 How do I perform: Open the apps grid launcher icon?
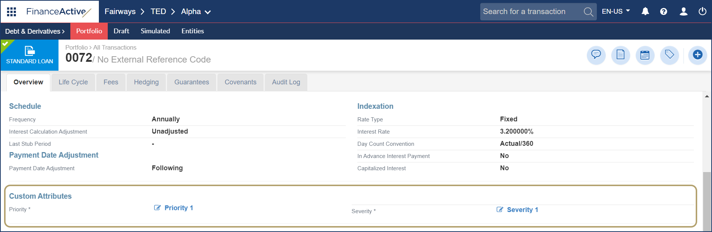pyautogui.click(x=11, y=12)
